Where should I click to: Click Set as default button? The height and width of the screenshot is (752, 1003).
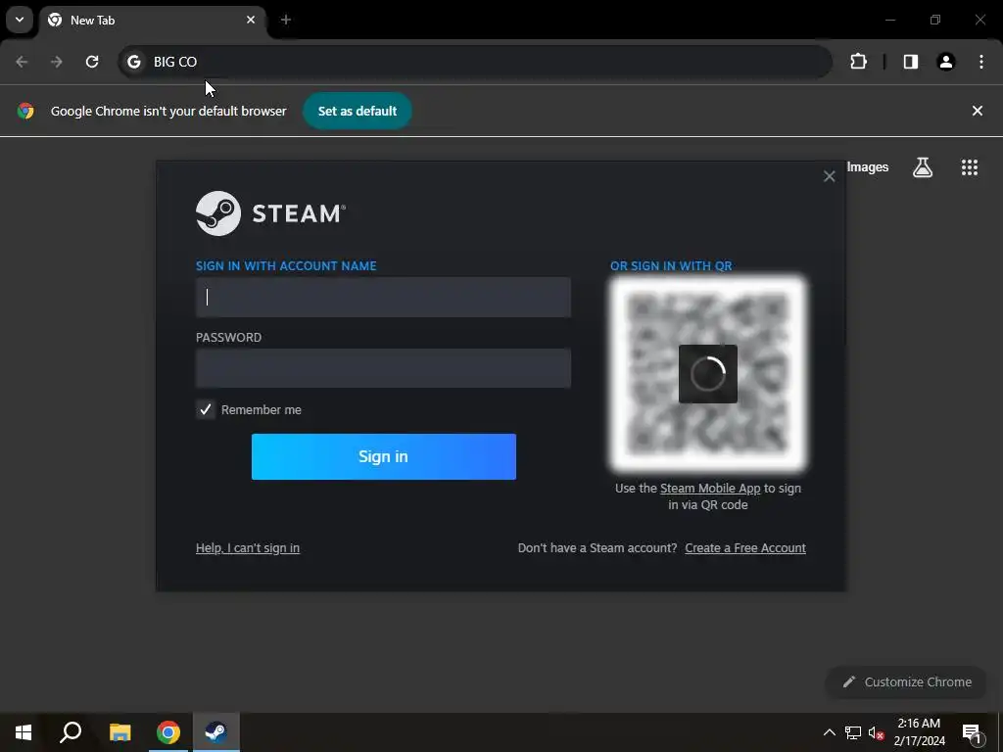pyautogui.click(x=358, y=111)
